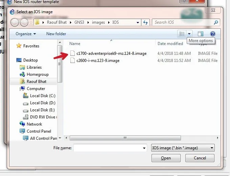This screenshot has height=176, width=230.
Task: Click folder icon in address bar
Action: coord(37,22)
